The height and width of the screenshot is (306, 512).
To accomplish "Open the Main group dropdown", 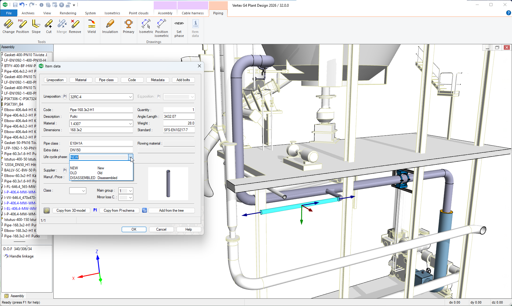I will [130, 191].
